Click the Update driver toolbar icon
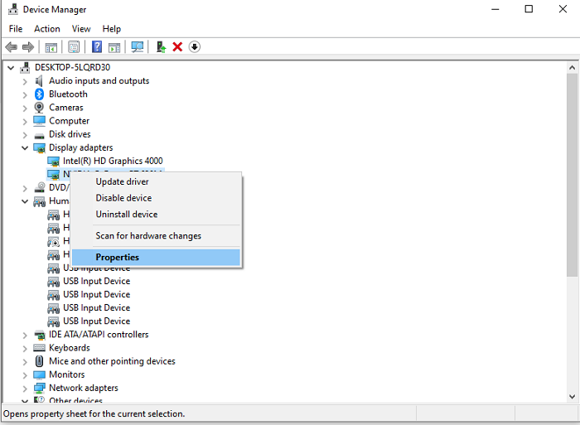 point(161,47)
